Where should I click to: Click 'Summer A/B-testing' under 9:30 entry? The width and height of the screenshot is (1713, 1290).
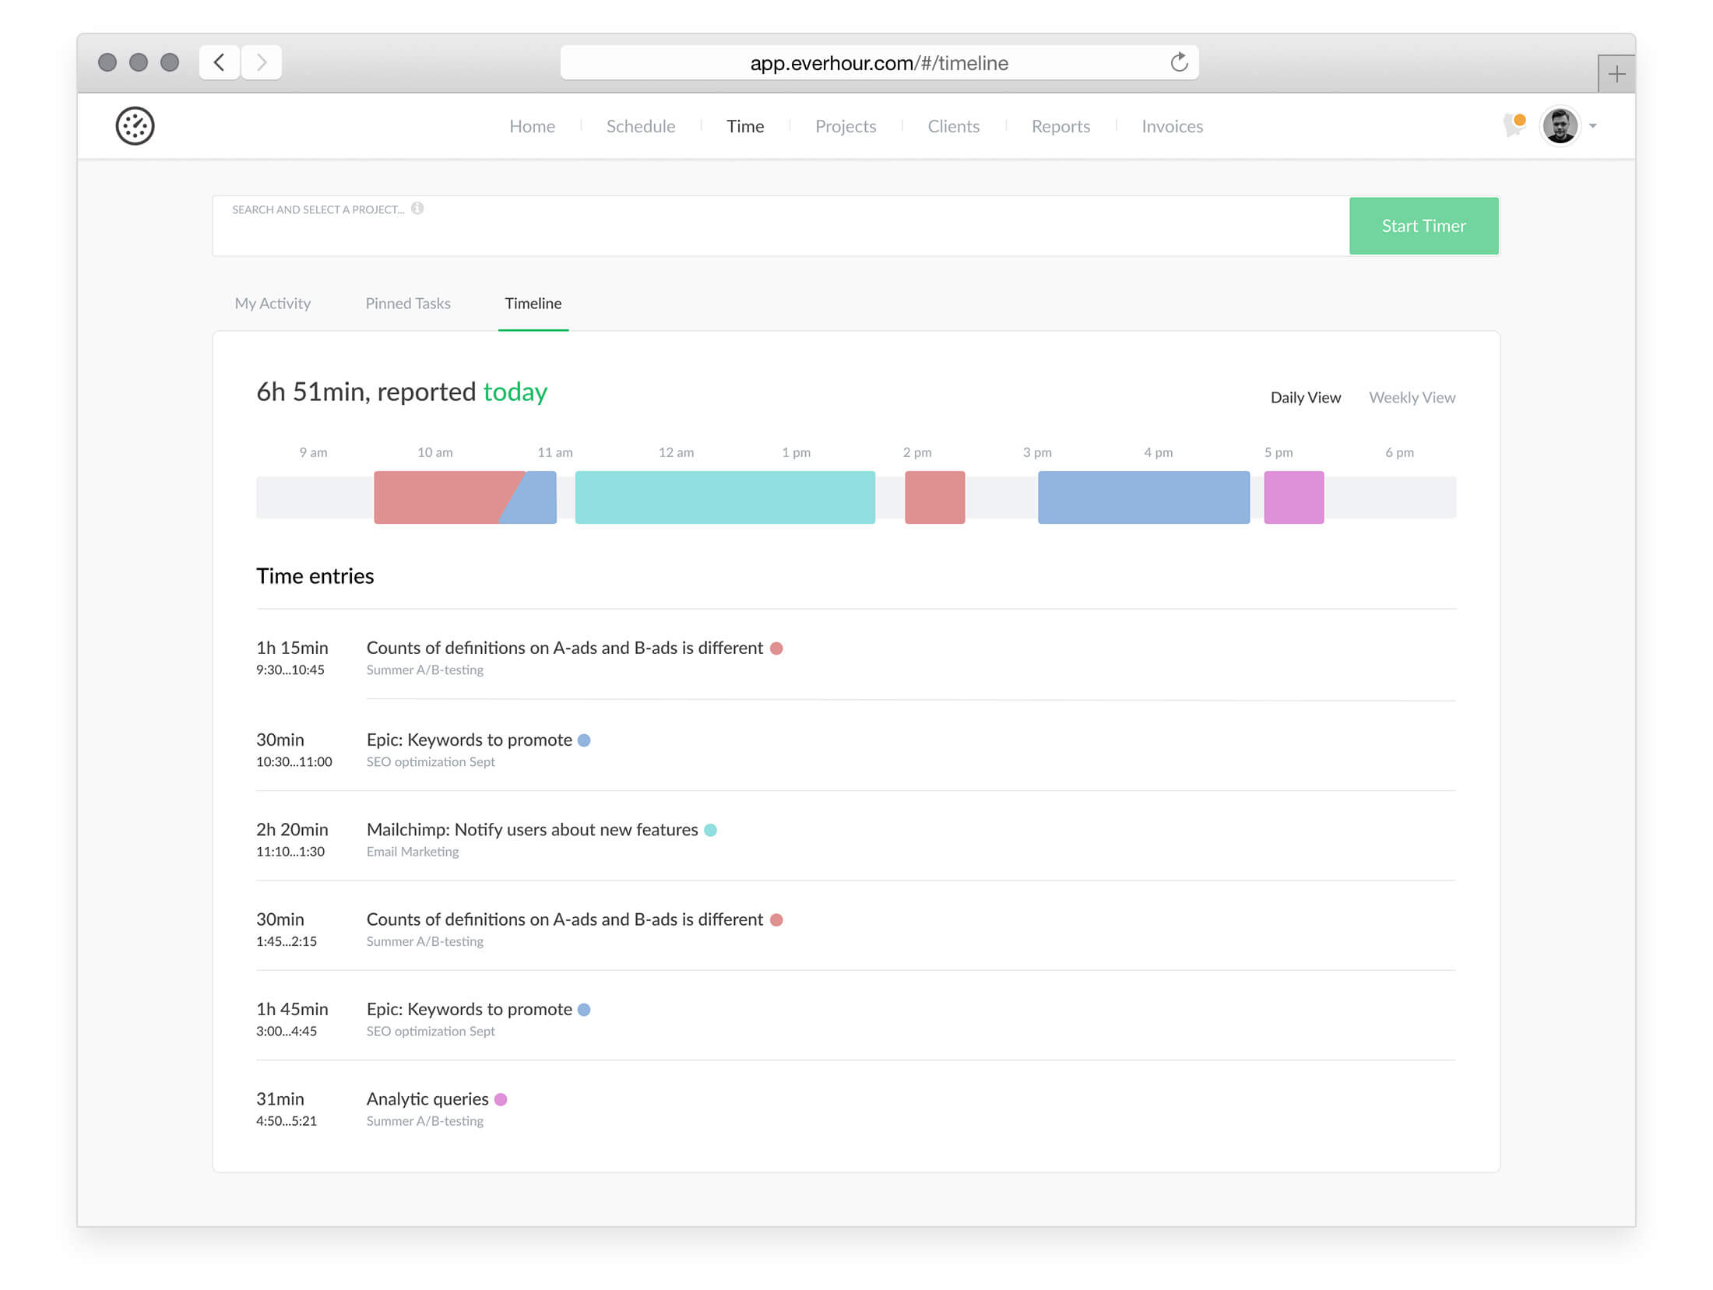click(424, 670)
